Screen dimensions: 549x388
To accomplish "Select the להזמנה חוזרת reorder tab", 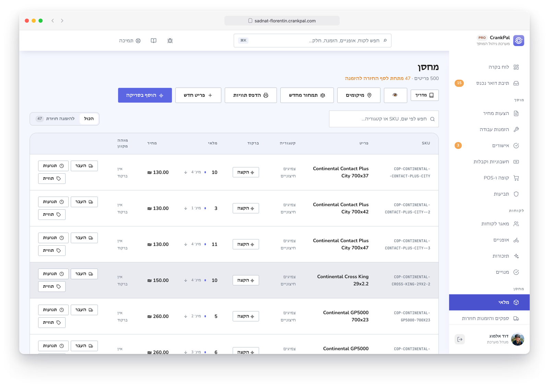I will [55, 119].
